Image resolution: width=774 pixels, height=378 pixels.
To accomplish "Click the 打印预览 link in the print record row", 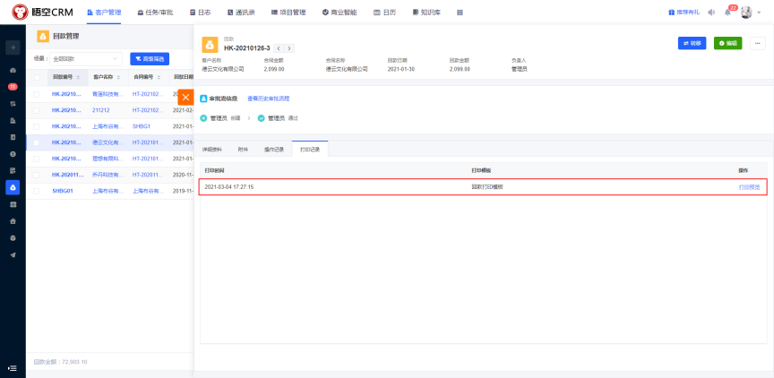I will (x=748, y=187).
